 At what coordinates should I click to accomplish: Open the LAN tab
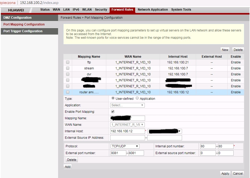[x=66, y=10]
